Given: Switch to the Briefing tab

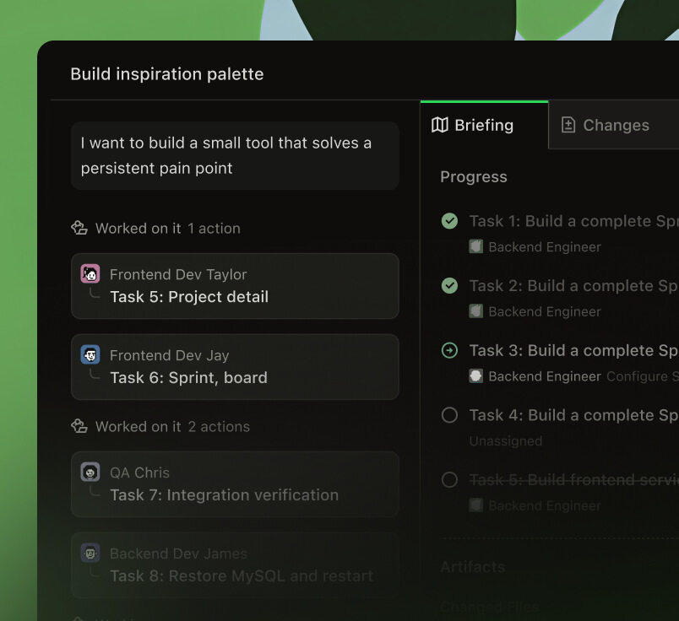Looking at the screenshot, I should [x=484, y=125].
